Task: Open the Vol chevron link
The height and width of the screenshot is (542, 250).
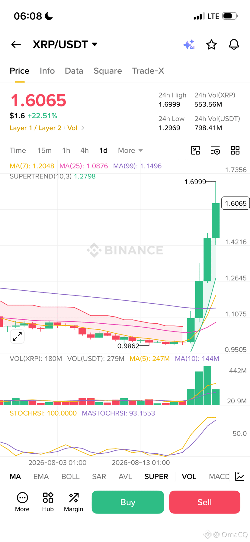Action: [x=76, y=128]
